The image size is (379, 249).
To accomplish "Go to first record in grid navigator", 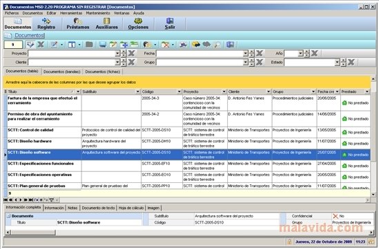I will click(x=6, y=200).
